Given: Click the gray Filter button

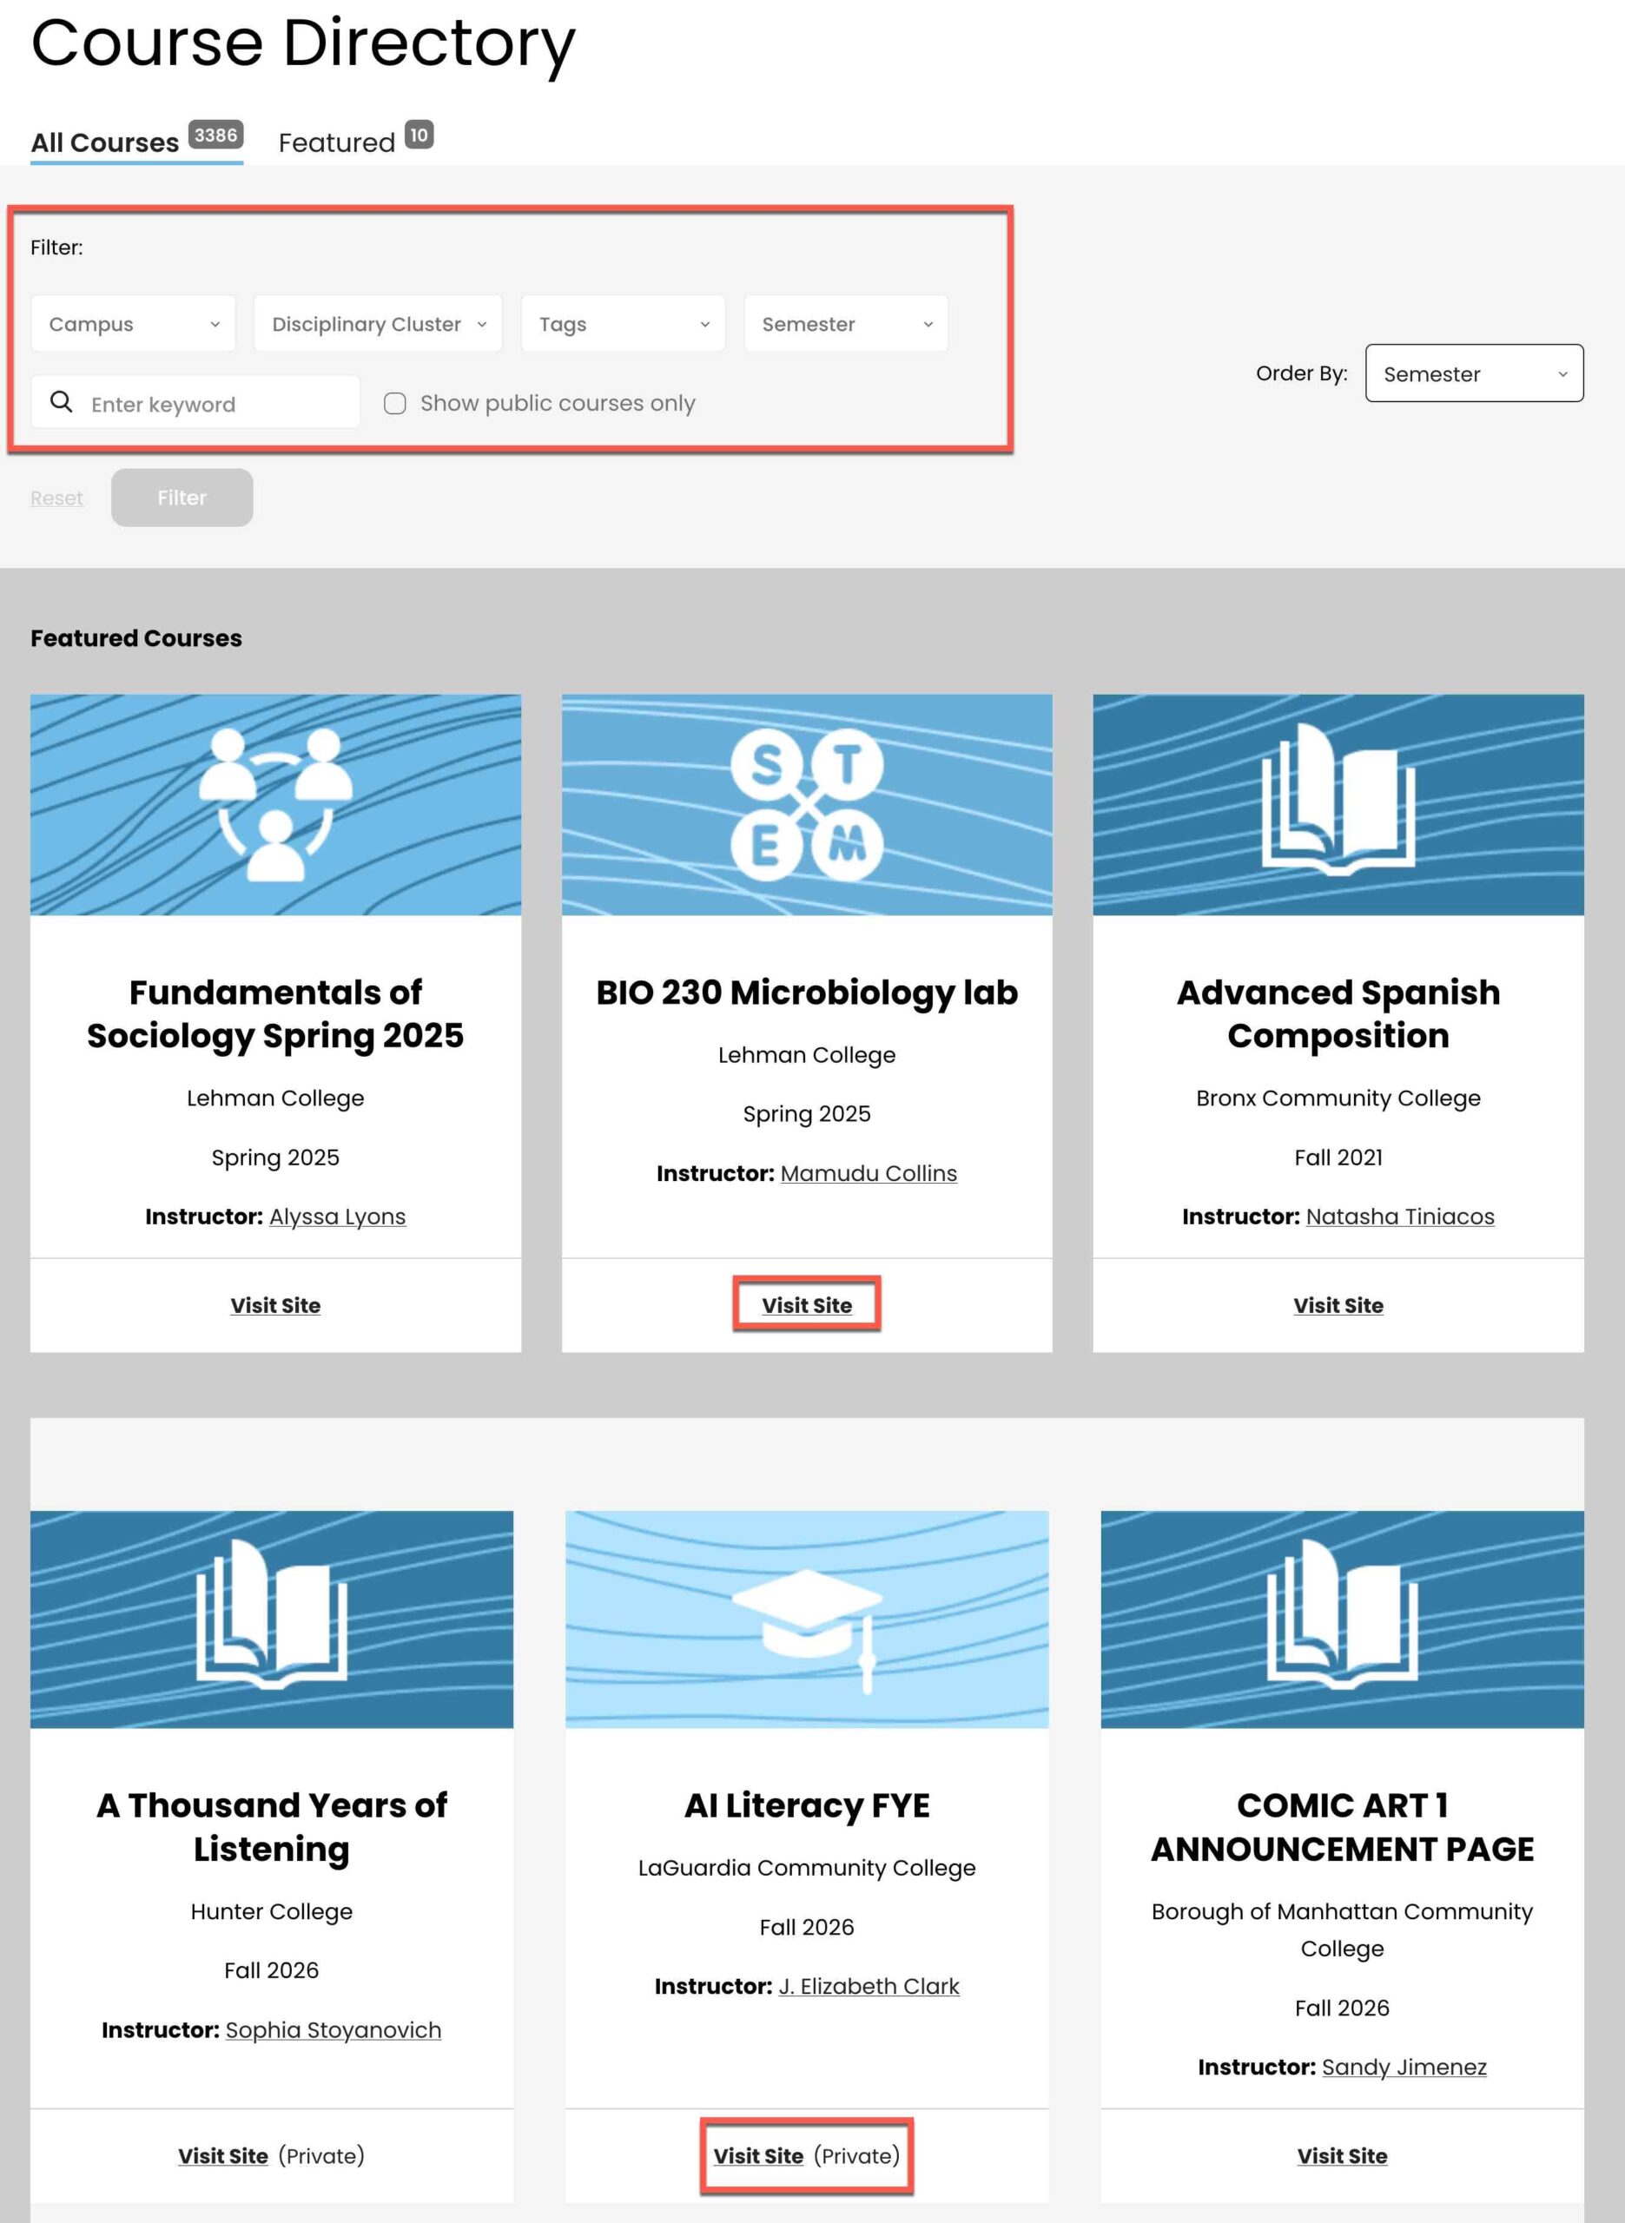Looking at the screenshot, I should (182, 498).
